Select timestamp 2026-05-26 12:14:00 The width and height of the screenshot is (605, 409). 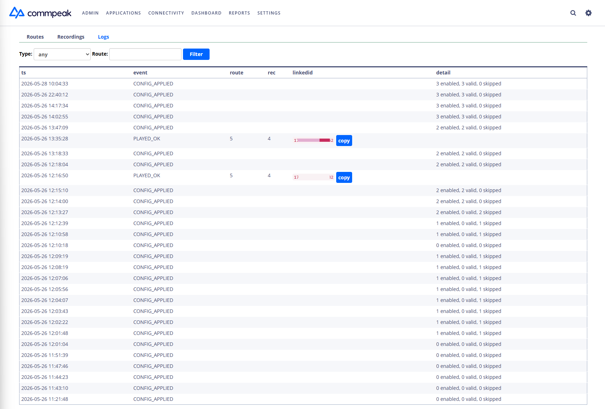click(45, 201)
